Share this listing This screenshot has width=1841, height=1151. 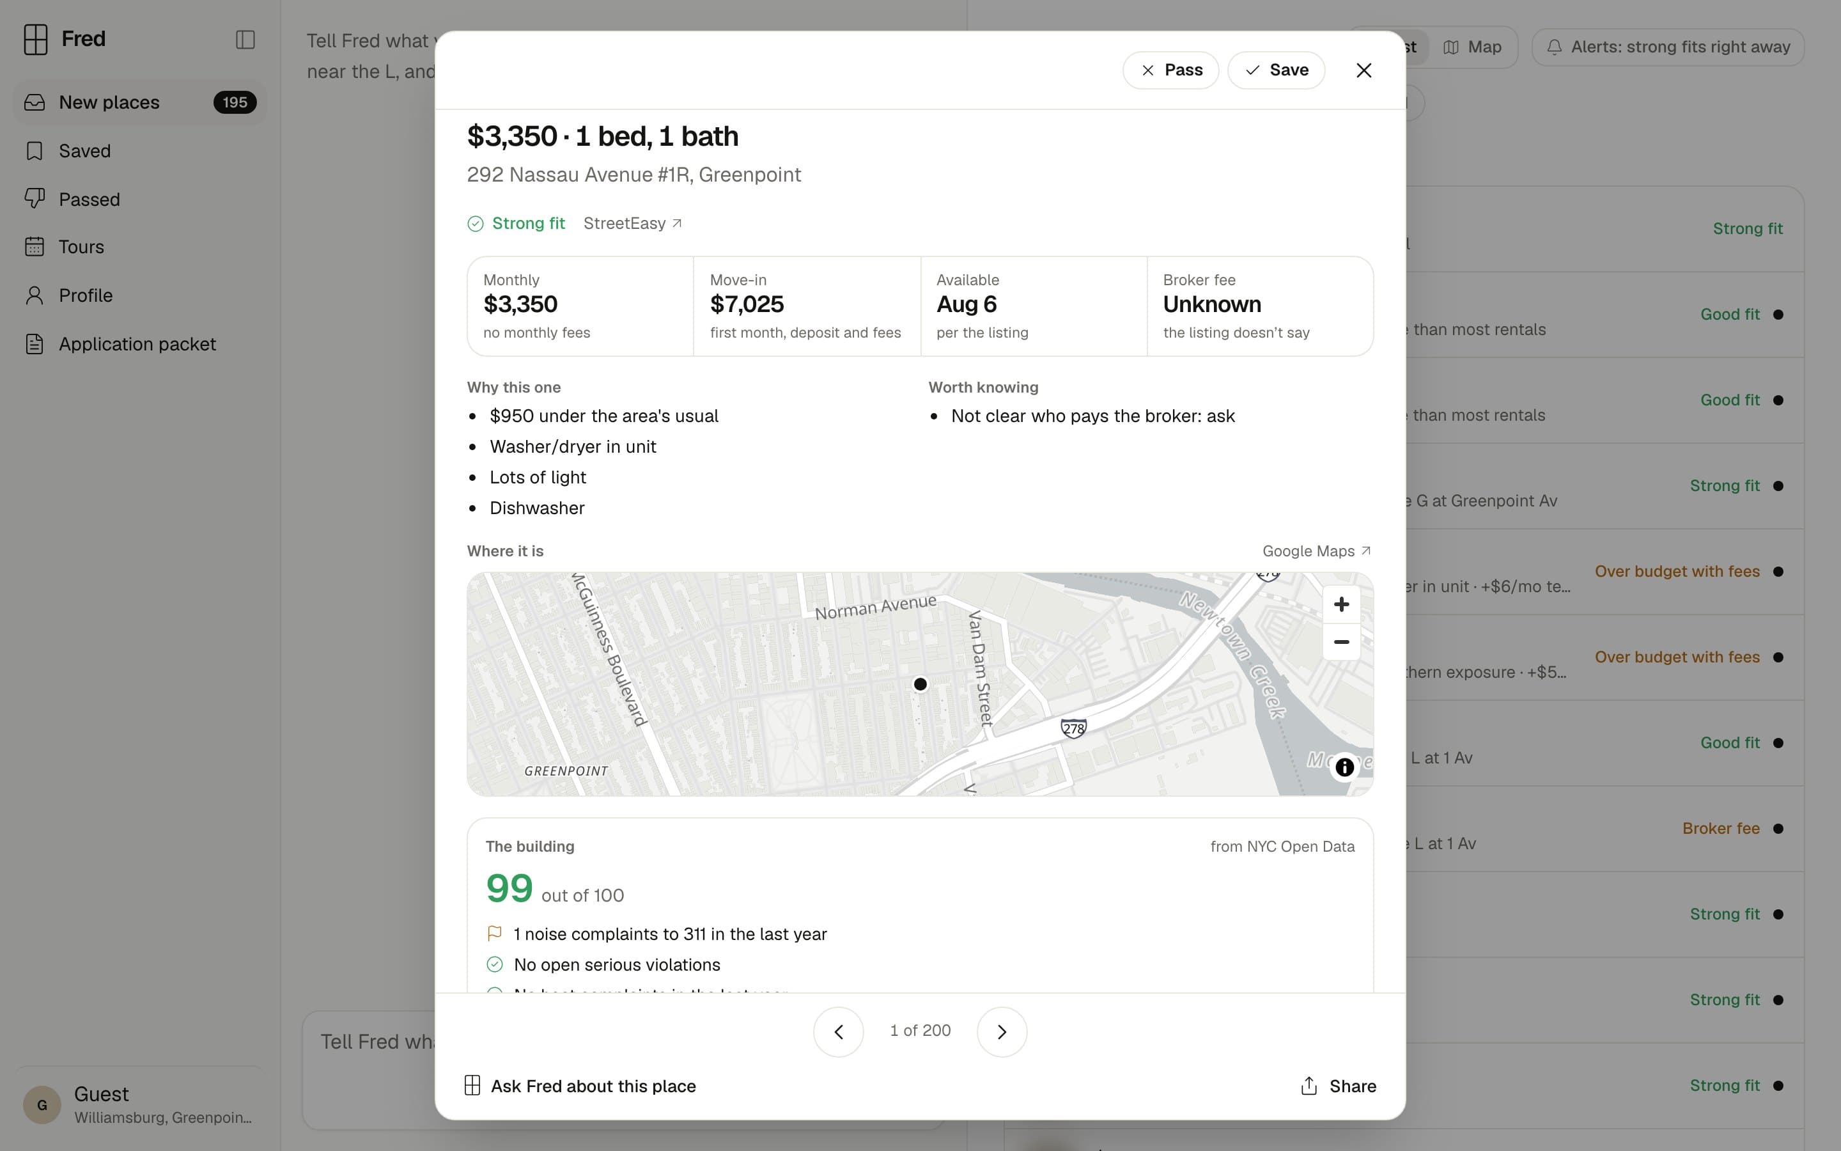tap(1338, 1086)
